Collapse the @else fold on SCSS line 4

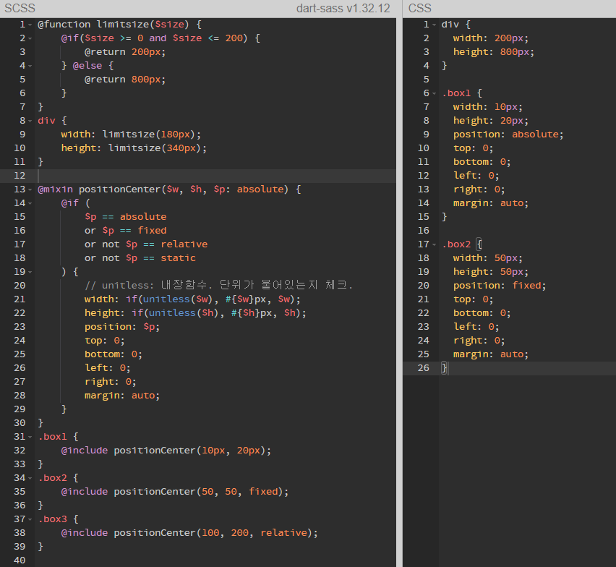coord(30,67)
